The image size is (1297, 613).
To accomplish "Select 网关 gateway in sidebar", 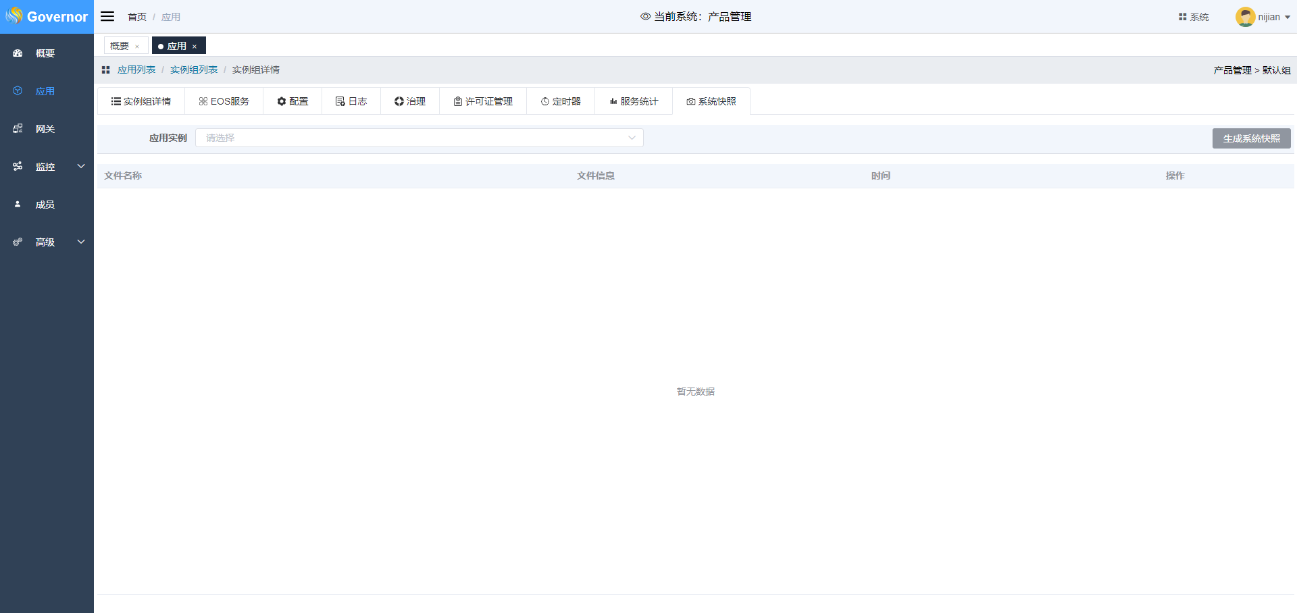I will tap(45, 129).
